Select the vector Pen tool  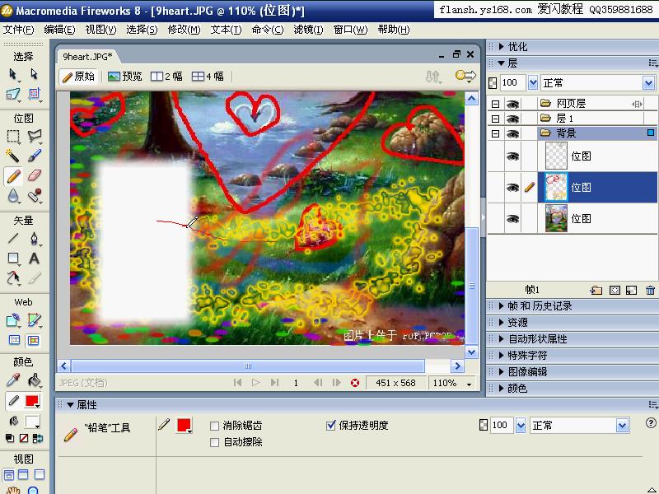point(34,239)
